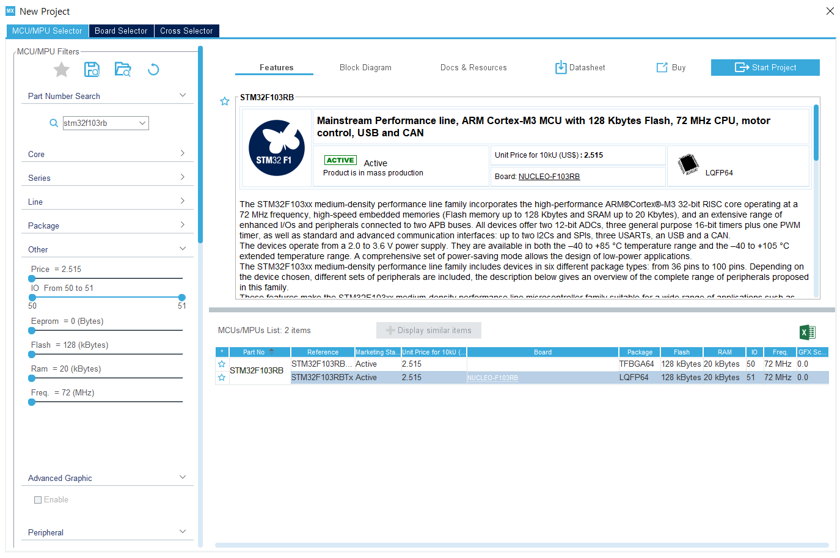Click the Start Project button

pos(765,67)
